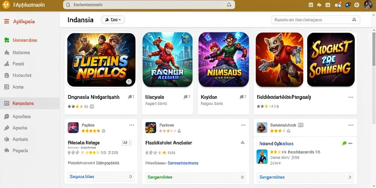This screenshot has width=376, height=188.
Task: Open the Crid dropdown beside Indansia
Action: pos(113,20)
